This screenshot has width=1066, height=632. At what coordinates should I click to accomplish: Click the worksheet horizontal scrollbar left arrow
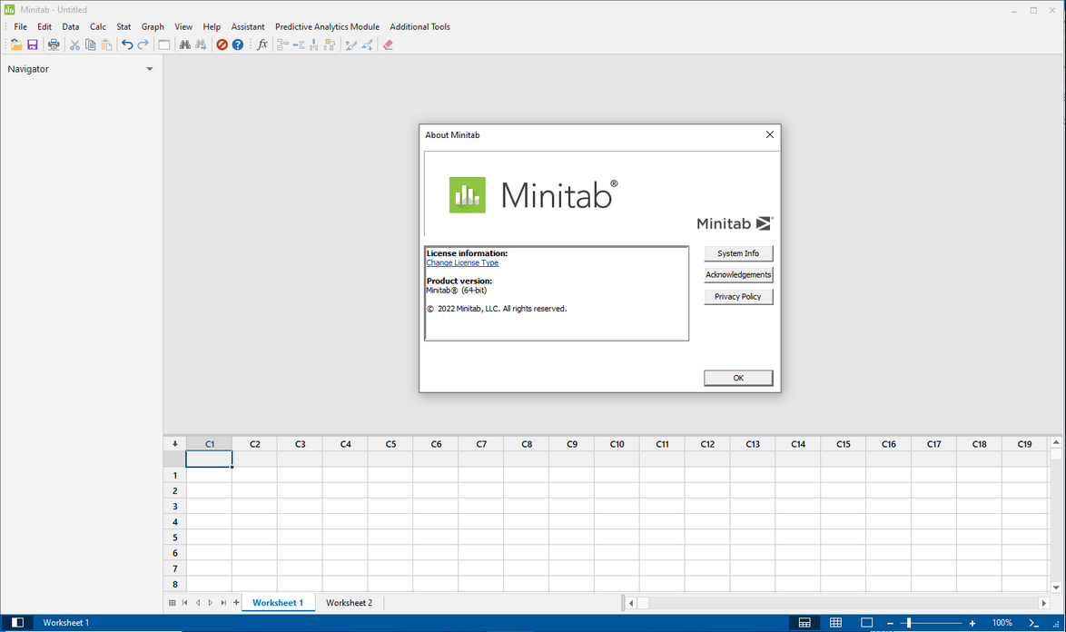pyautogui.click(x=631, y=603)
